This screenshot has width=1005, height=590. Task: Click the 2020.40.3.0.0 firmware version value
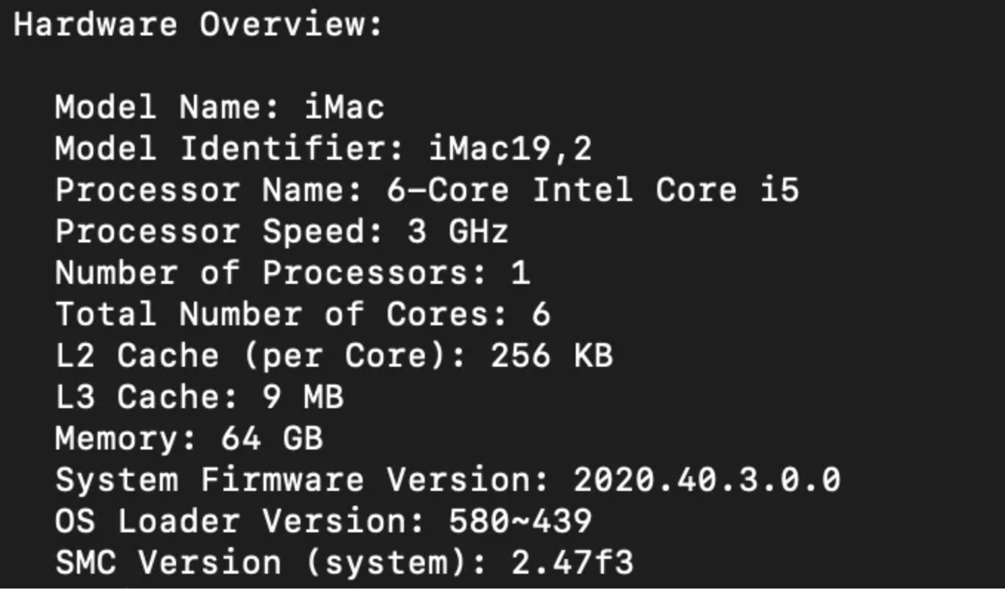707,481
